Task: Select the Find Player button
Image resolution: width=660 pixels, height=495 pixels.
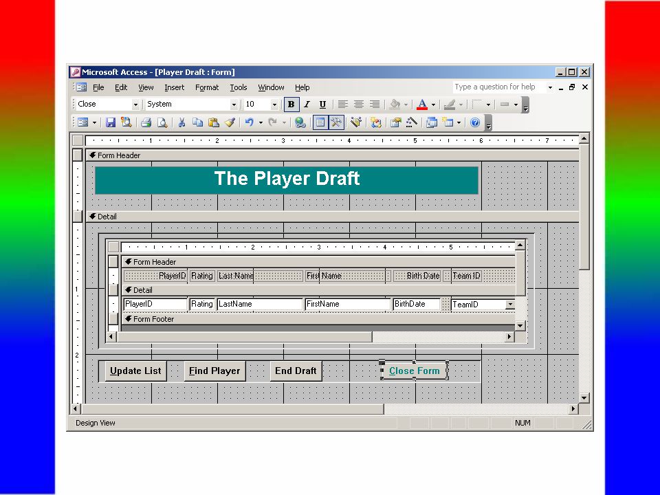Action: [x=214, y=371]
